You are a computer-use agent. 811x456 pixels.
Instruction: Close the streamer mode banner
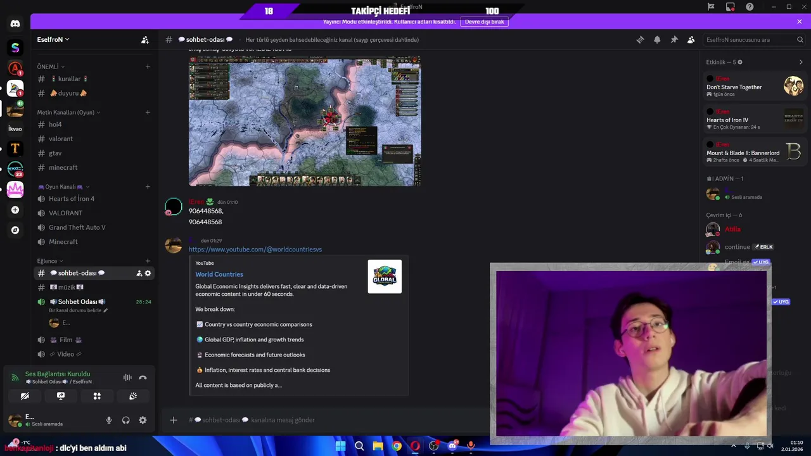coord(800,22)
